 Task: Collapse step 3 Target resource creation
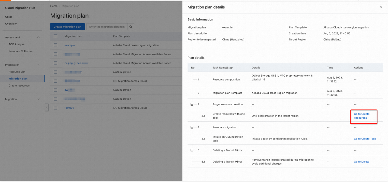click(x=192, y=104)
